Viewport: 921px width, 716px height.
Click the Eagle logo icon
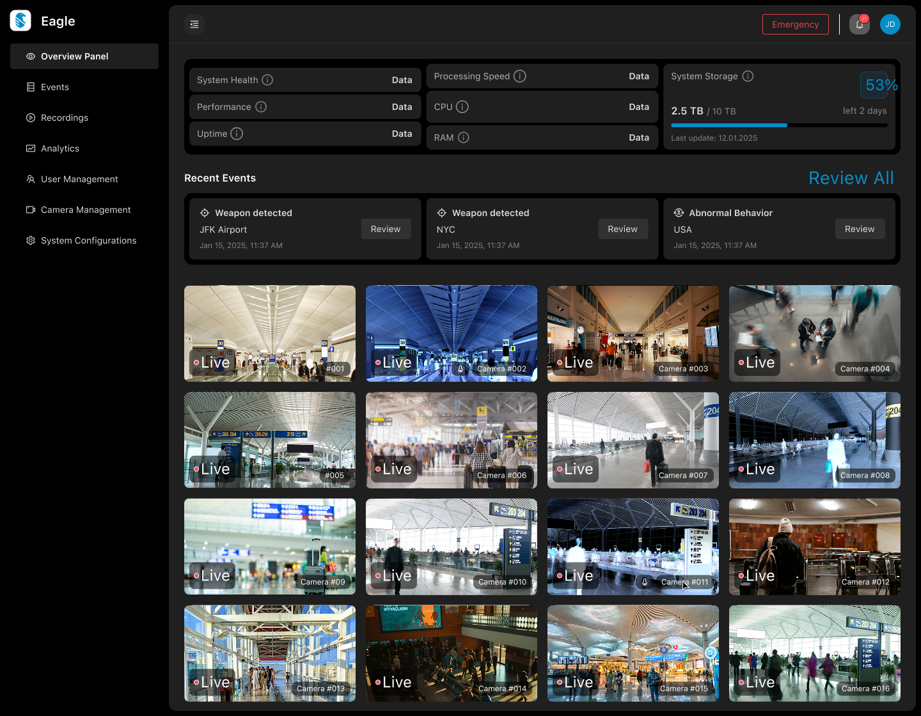click(x=20, y=20)
